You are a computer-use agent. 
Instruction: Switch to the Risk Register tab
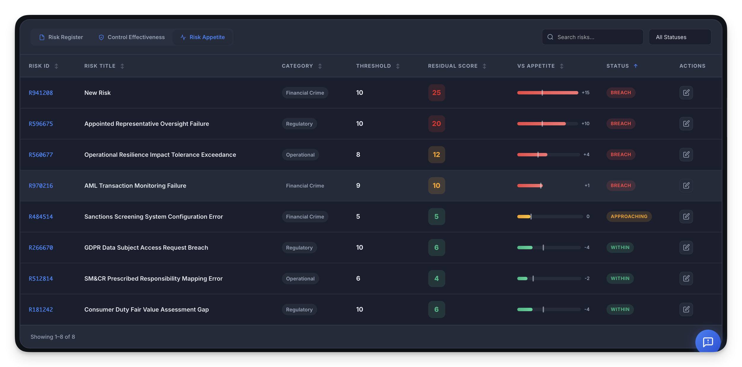pos(61,37)
